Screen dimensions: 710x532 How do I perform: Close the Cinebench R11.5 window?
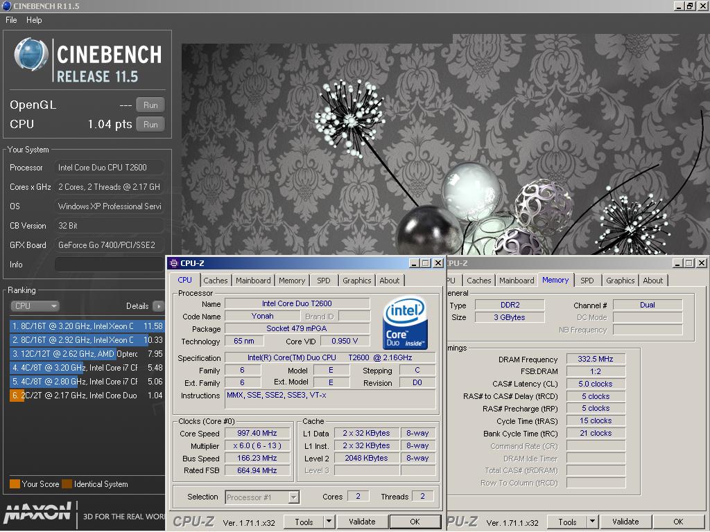tap(702, 6)
